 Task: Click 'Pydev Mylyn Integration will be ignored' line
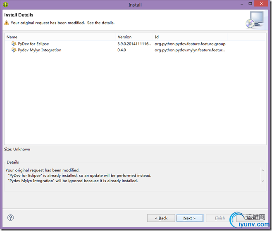click(73, 181)
